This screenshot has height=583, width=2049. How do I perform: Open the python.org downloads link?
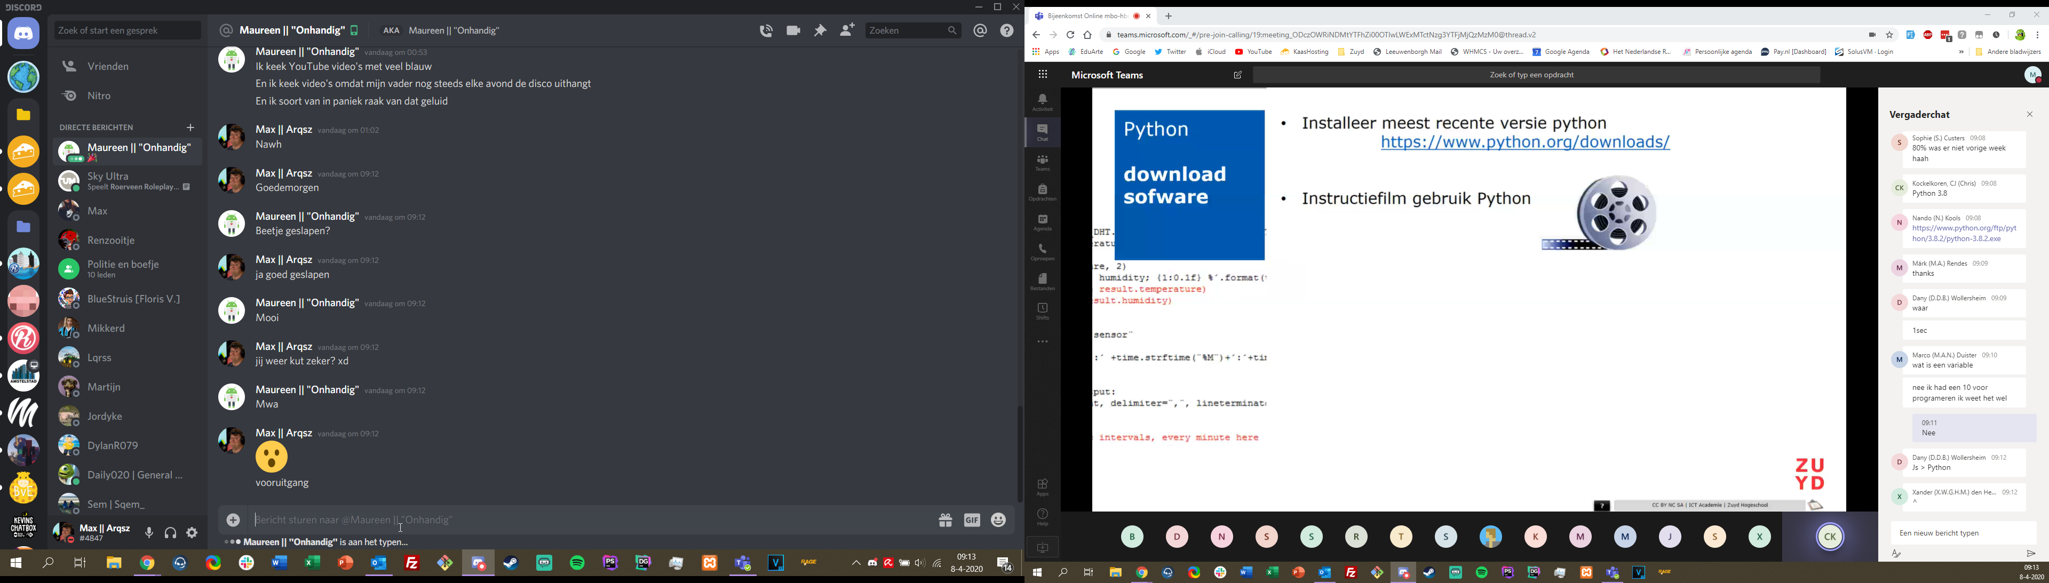coord(1525,143)
